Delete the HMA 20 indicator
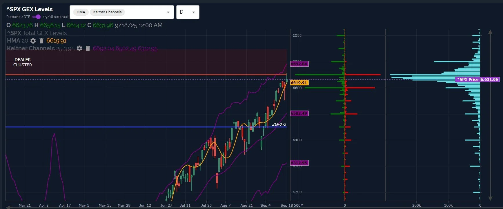Viewport: 503px width, 209px height. (x=41, y=41)
